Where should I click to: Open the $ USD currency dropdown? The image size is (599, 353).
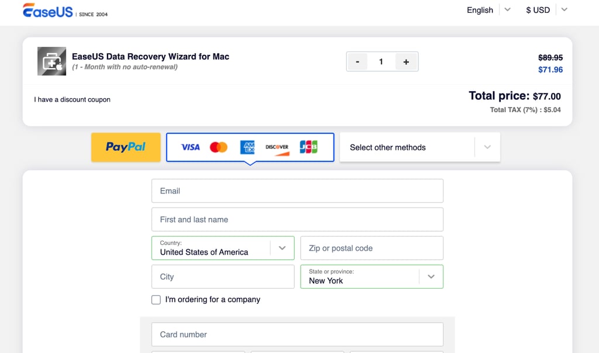(x=546, y=10)
